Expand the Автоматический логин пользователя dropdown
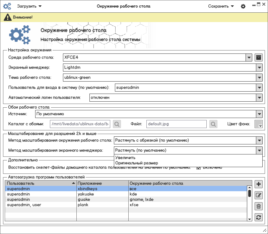Image resolution: width=268 pixels, height=234 pixels. coord(259,98)
